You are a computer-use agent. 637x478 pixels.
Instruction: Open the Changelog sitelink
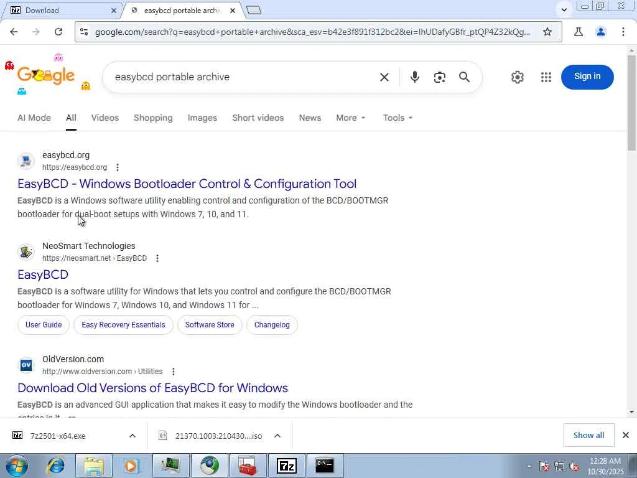pos(272,325)
